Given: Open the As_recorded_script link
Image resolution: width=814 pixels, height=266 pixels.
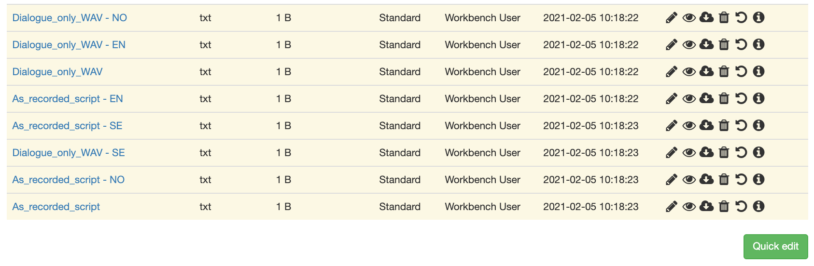Looking at the screenshot, I should point(56,207).
